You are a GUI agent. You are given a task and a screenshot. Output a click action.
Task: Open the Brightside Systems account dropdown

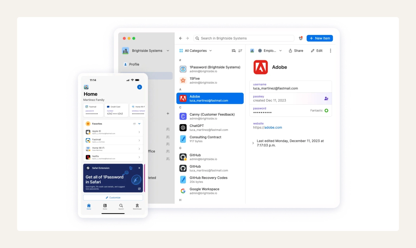(x=168, y=51)
